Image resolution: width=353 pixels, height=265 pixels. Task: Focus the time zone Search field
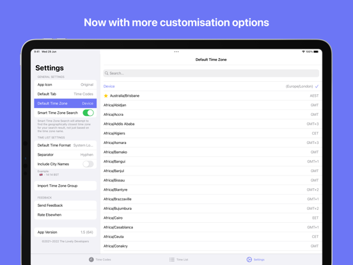click(x=211, y=73)
